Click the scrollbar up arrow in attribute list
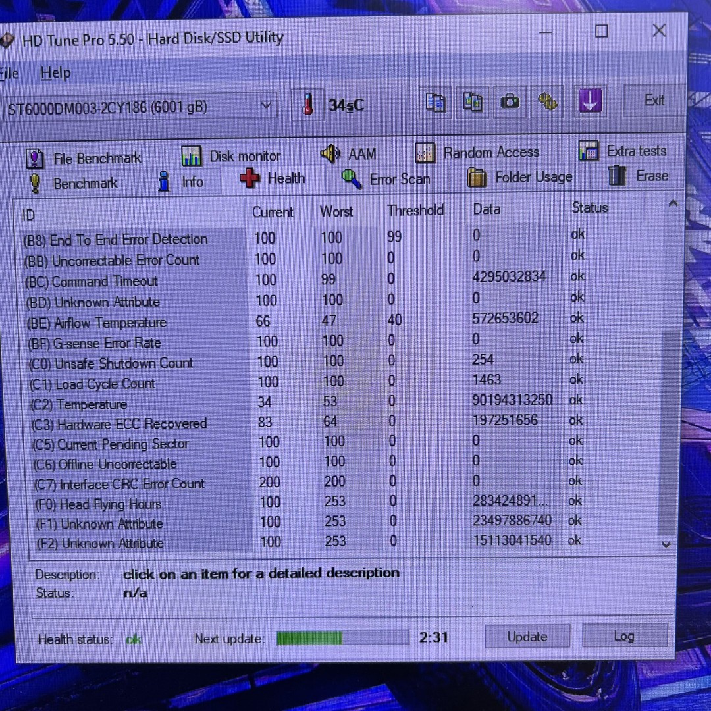 pyautogui.click(x=672, y=205)
